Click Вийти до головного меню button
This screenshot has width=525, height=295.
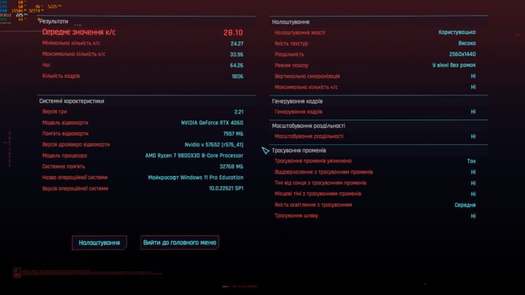click(179, 242)
